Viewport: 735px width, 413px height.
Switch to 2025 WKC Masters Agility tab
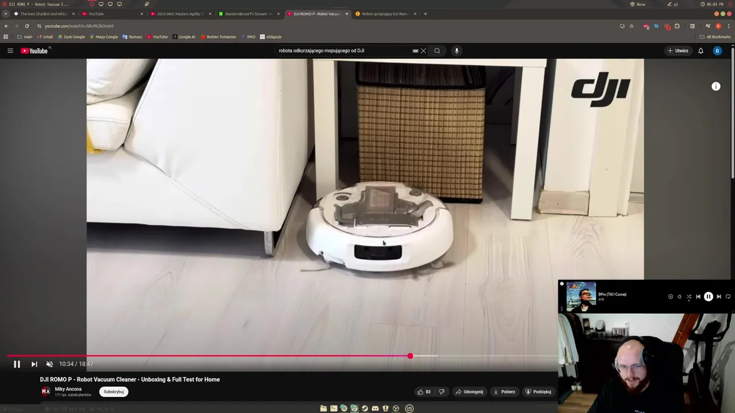180,14
